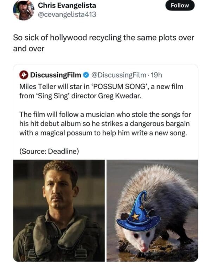Click the large gold star on the hat
Viewport: 211px width, 264px height.
pyautogui.click(x=136, y=216)
